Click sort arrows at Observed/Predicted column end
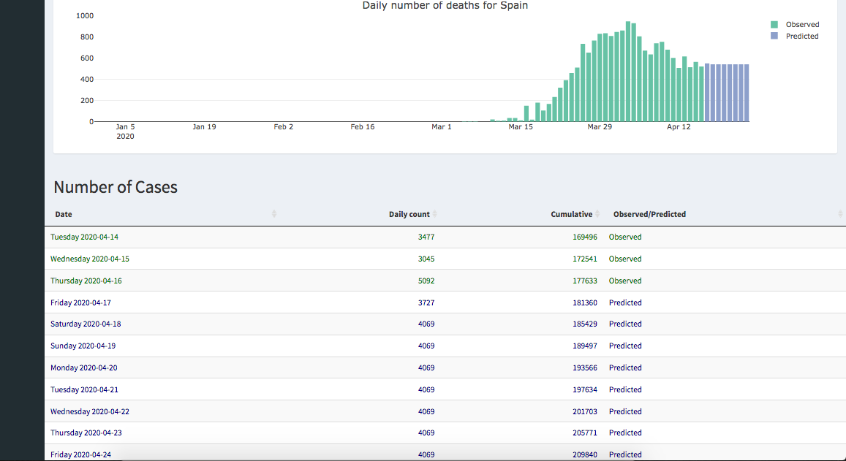846x461 pixels. 840,214
